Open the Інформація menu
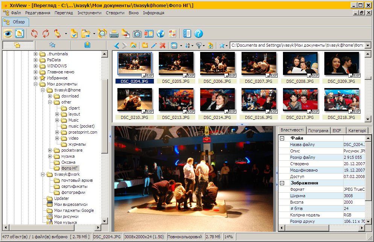374x242 pixels. [154, 13]
